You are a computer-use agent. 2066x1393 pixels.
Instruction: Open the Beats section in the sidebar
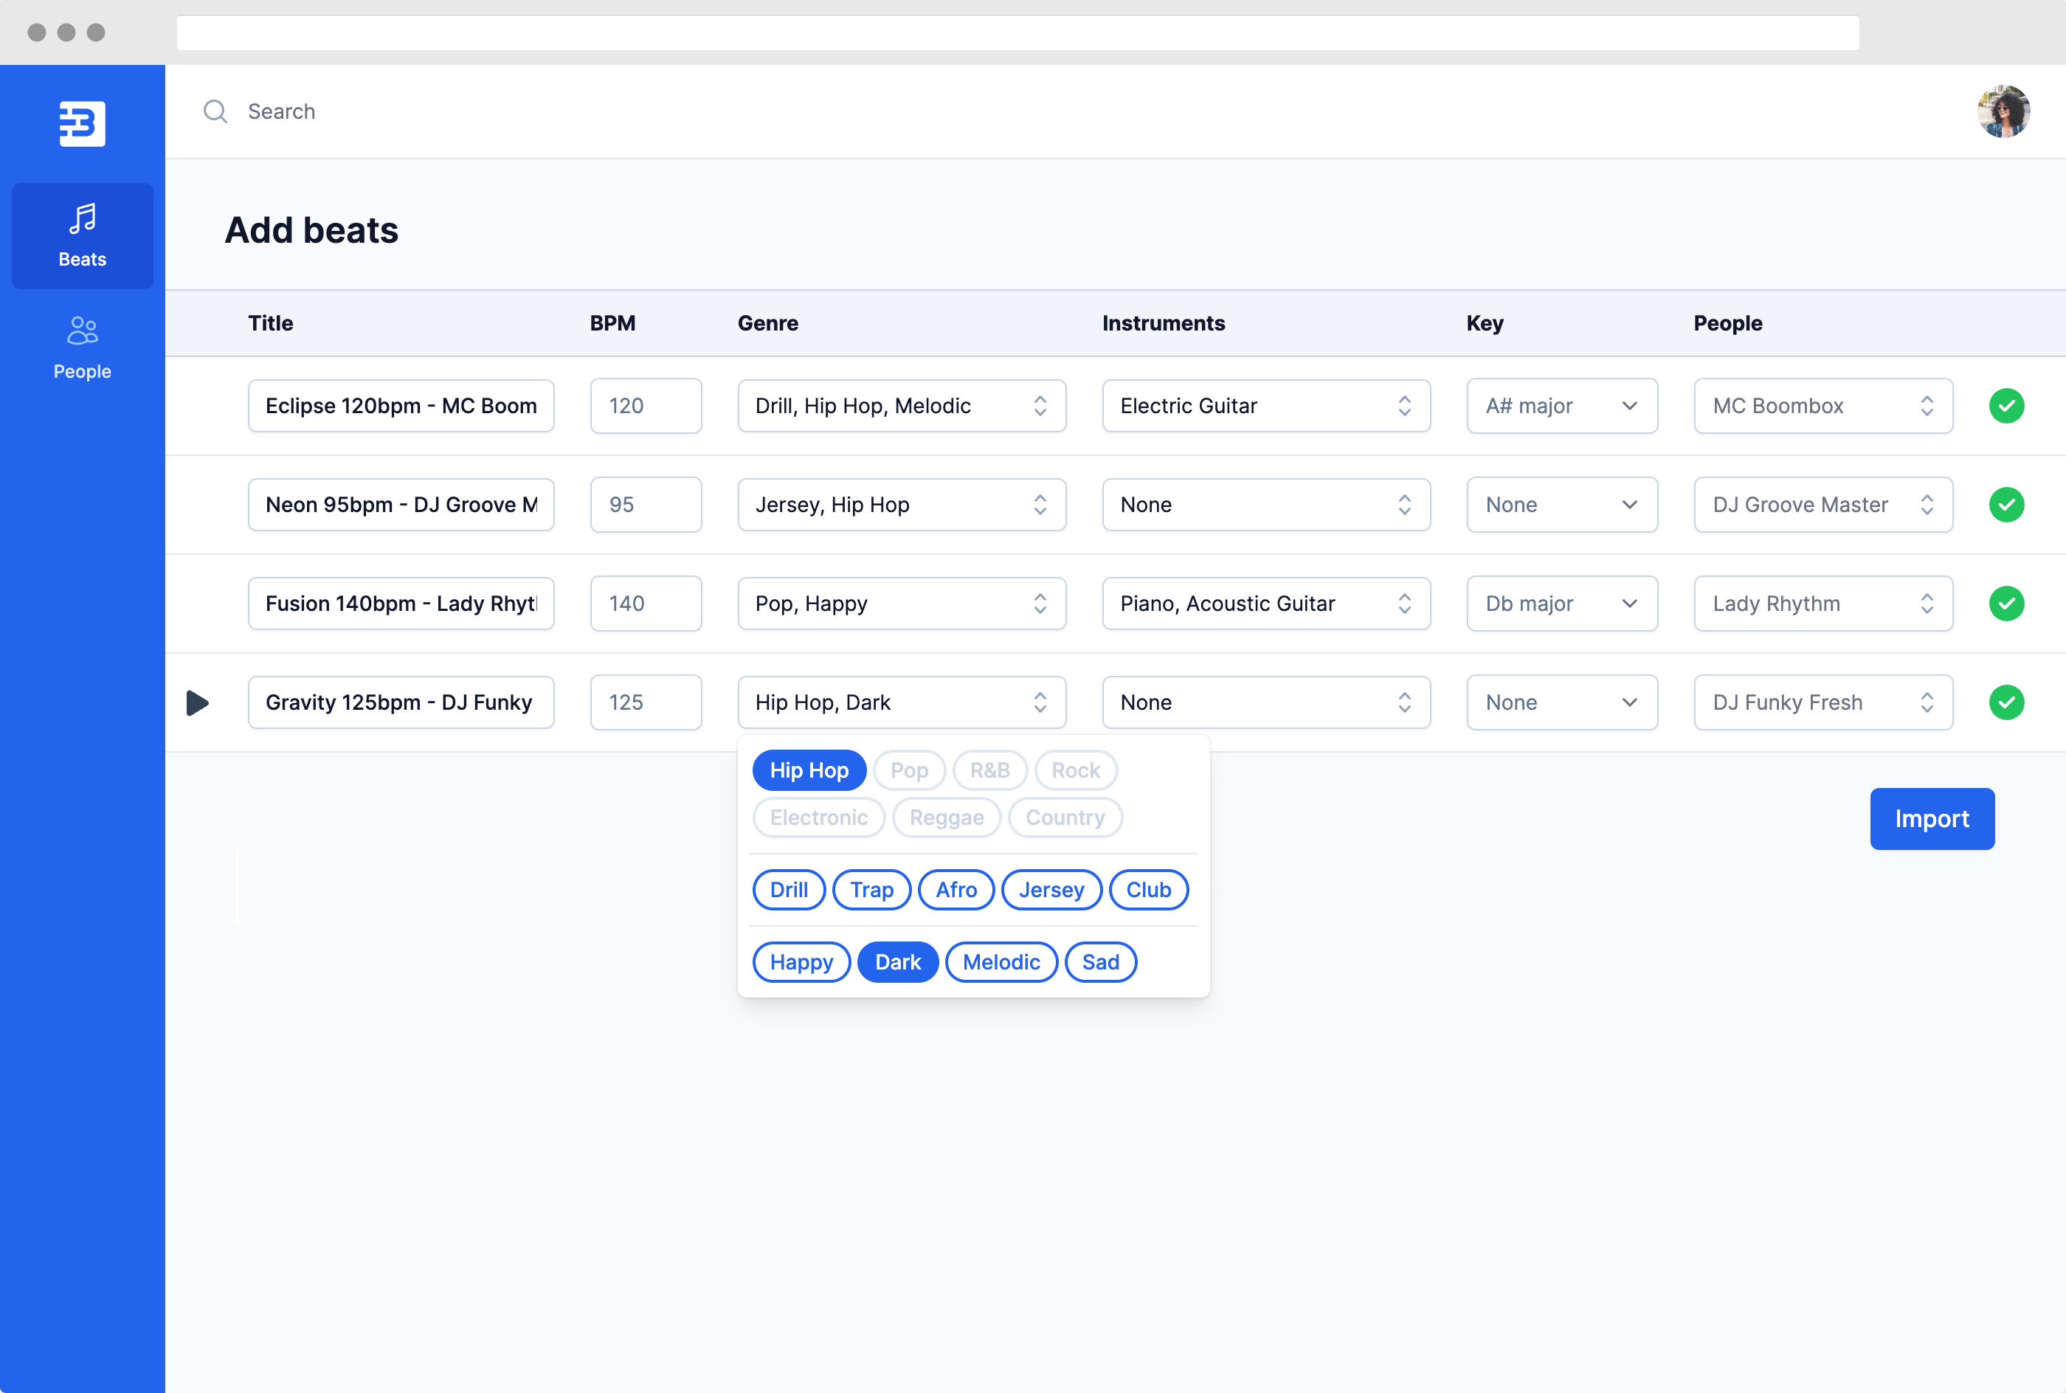[x=82, y=235]
